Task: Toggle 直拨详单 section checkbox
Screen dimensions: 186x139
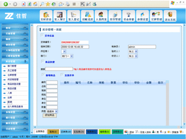Action: [x=62, y=75]
